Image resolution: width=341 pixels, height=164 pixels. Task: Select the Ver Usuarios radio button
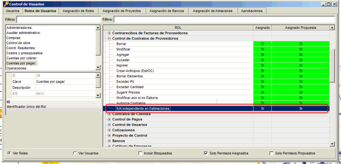tap(75, 153)
